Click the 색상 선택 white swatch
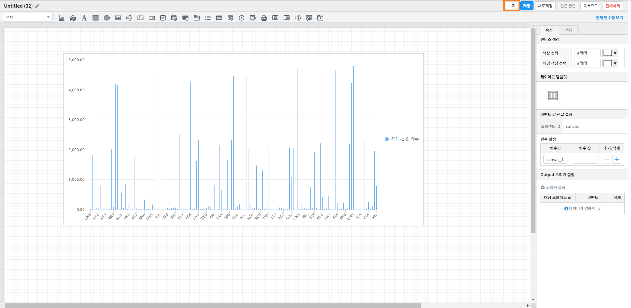The image size is (631, 308). pyautogui.click(x=608, y=53)
